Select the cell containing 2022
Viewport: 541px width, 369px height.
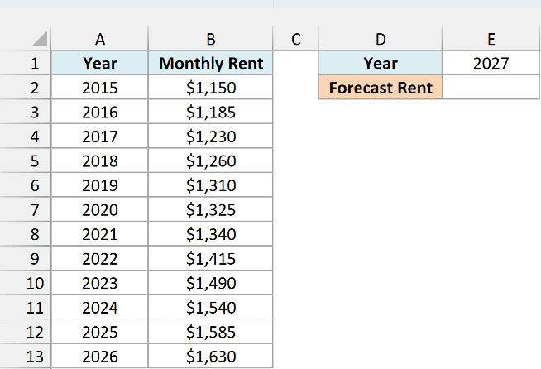click(x=100, y=258)
